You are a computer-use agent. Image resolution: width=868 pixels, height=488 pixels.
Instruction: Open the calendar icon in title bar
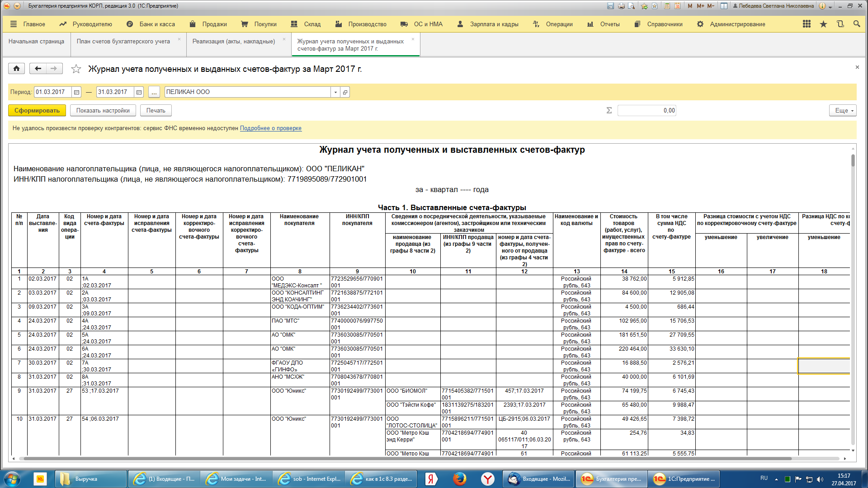[677, 6]
